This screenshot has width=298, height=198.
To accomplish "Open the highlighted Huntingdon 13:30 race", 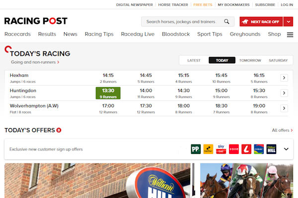I will 108,93.
